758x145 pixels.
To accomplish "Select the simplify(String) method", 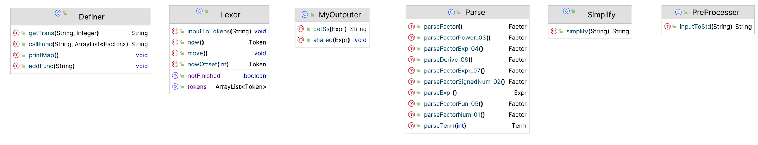I will click(x=590, y=31).
